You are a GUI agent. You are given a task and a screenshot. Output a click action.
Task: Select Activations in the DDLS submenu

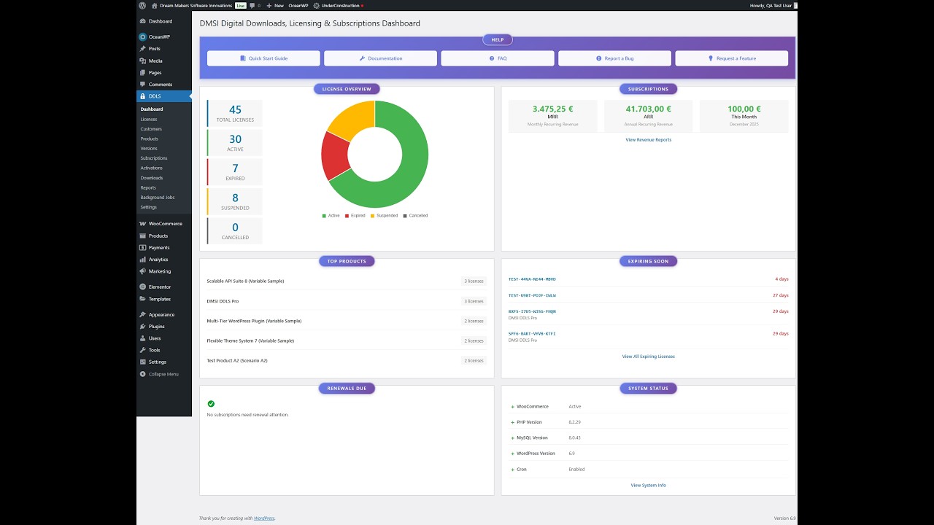[x=152, y=168]
